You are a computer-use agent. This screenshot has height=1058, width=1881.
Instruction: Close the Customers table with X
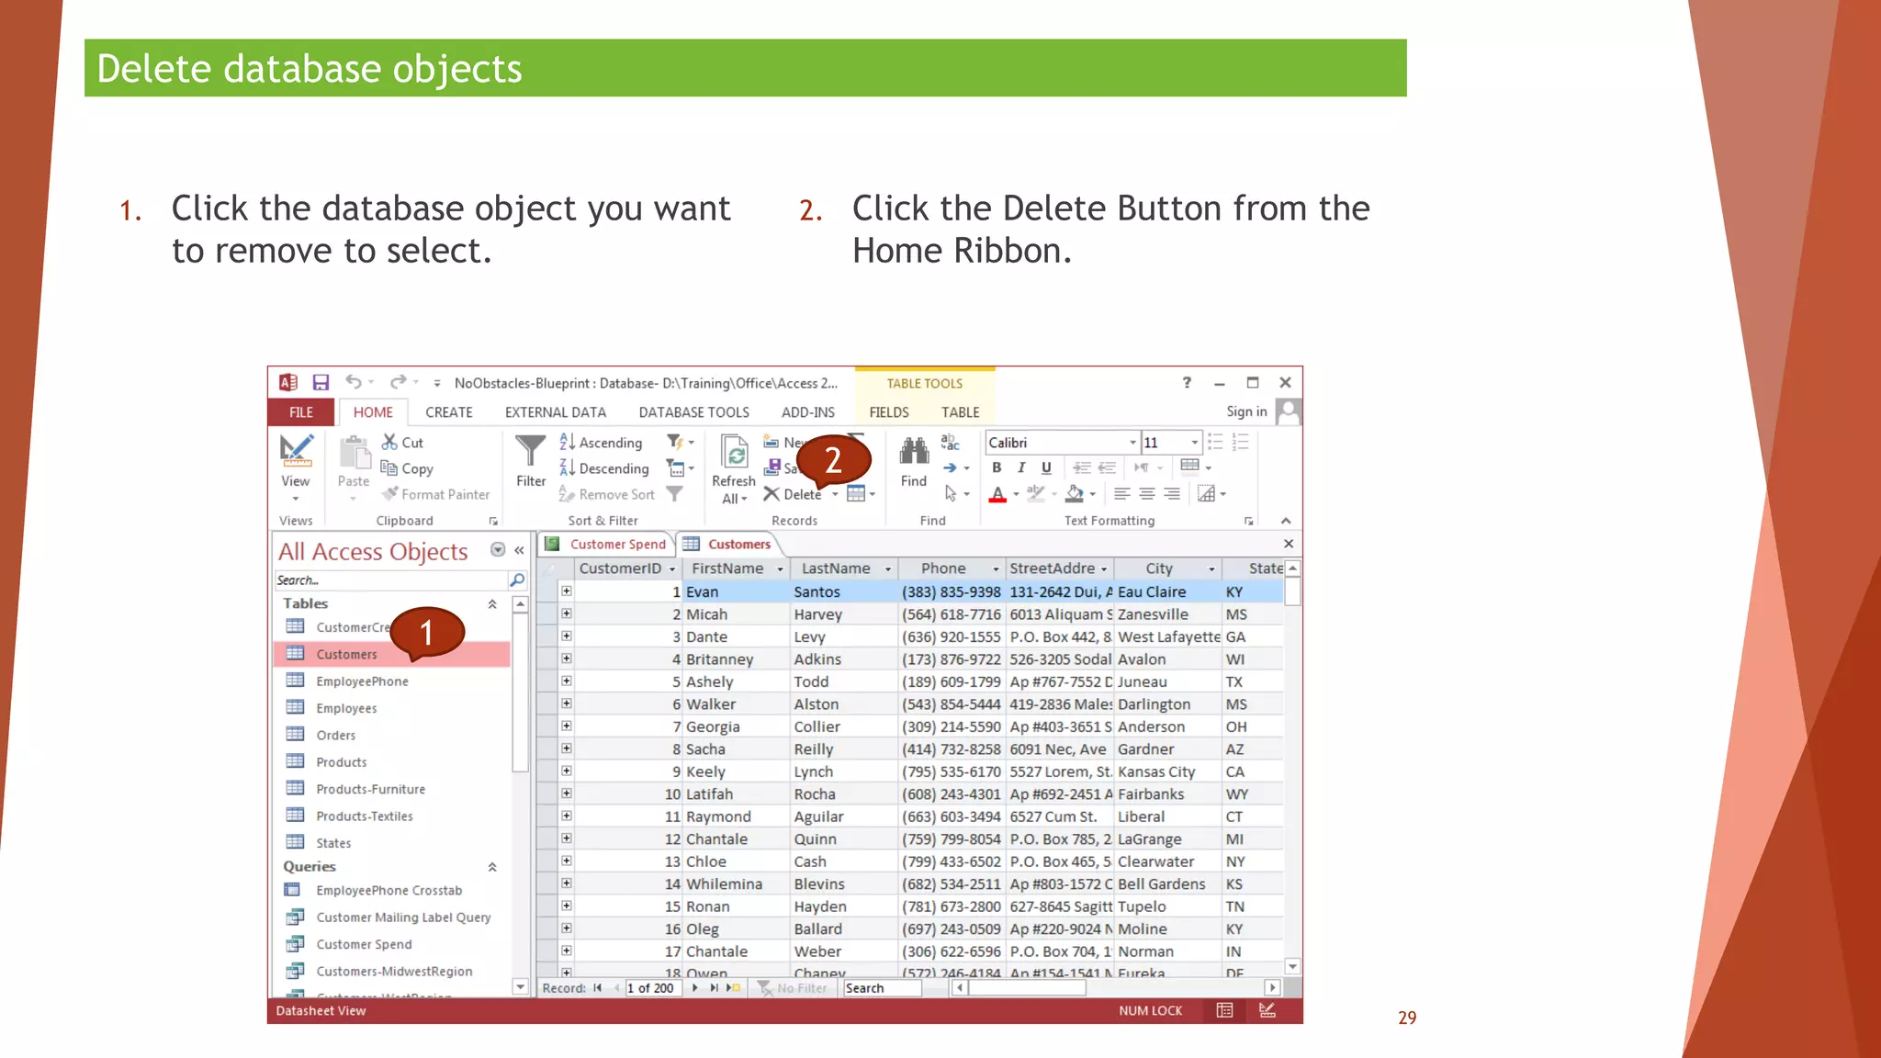tap(1289, 544)
